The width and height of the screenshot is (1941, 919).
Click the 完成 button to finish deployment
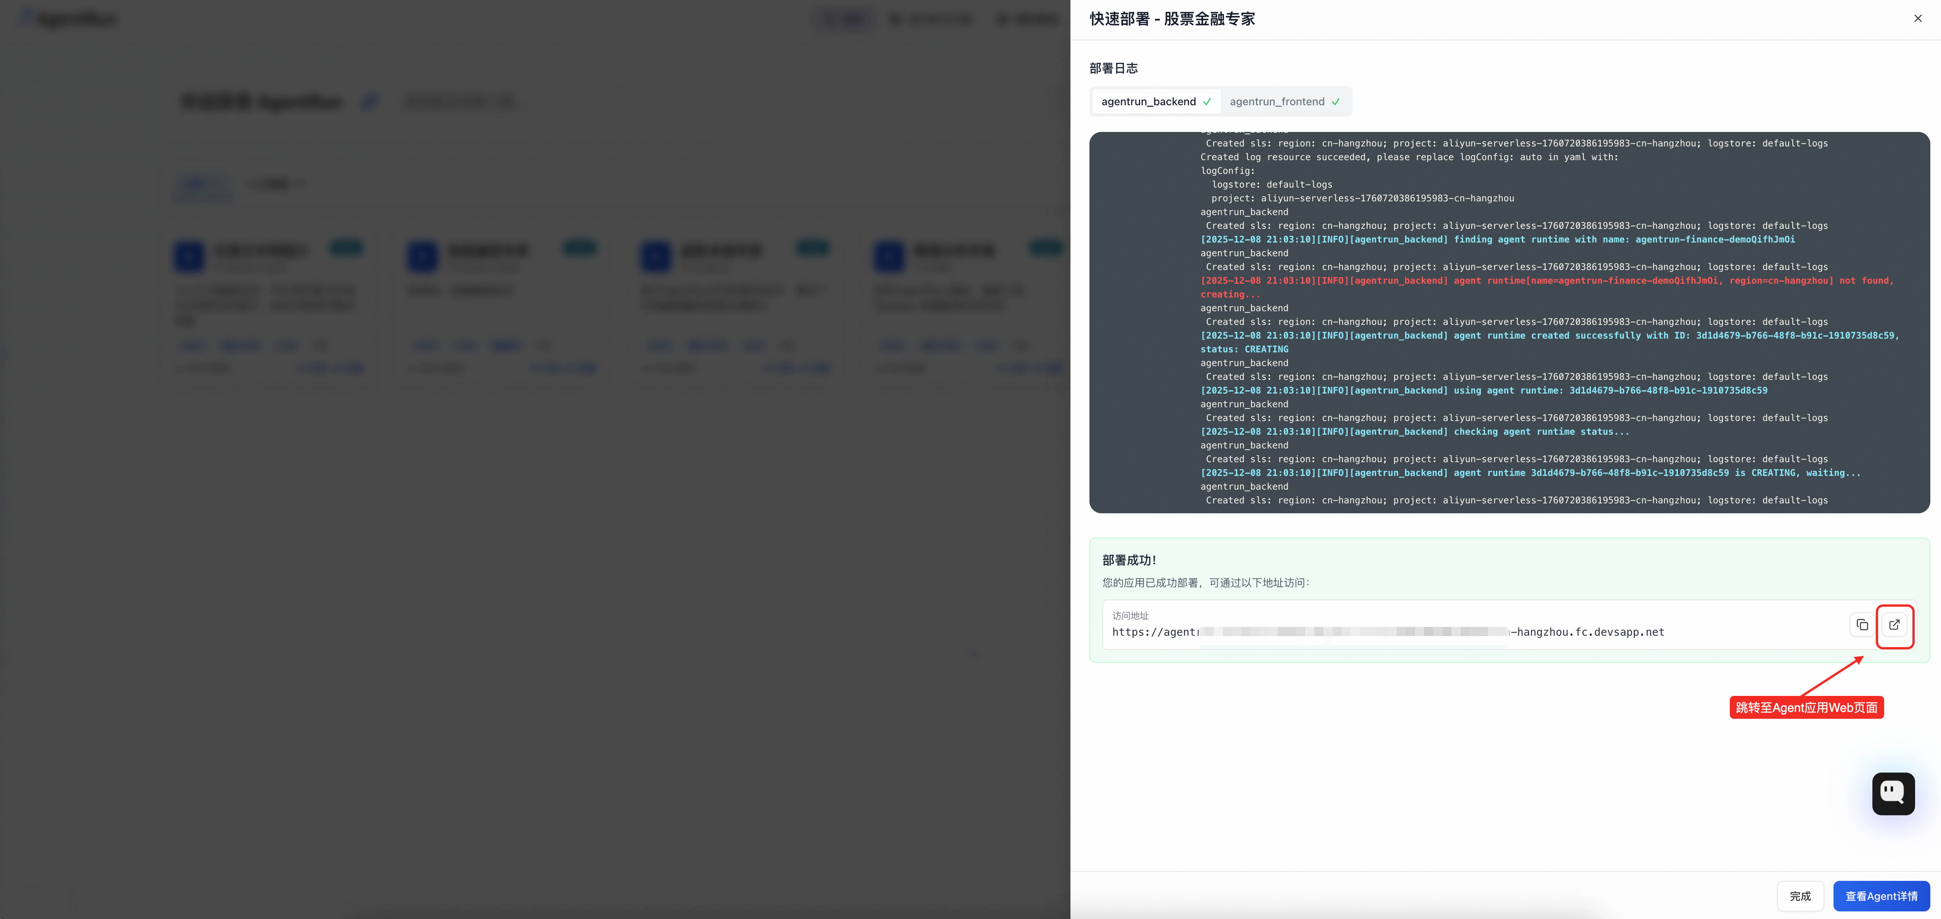point(1801,896)
